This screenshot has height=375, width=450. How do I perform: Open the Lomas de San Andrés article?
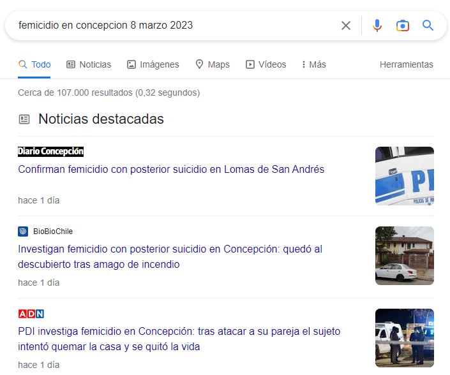click(171, 169)
